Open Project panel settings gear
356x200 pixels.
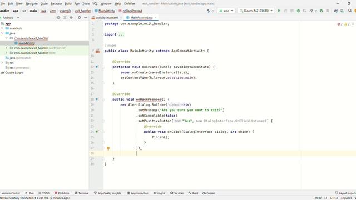coord(79,17)
